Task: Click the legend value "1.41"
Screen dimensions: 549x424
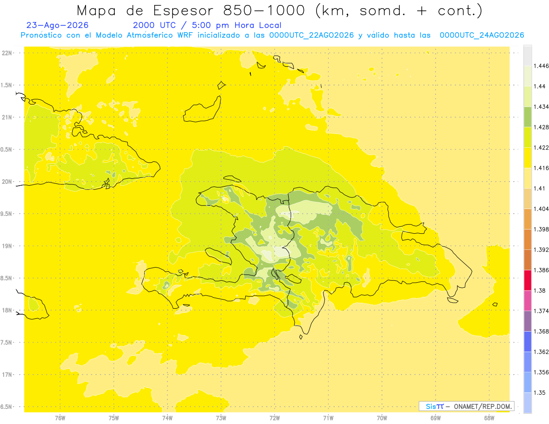Action: [x=540, y=188]
